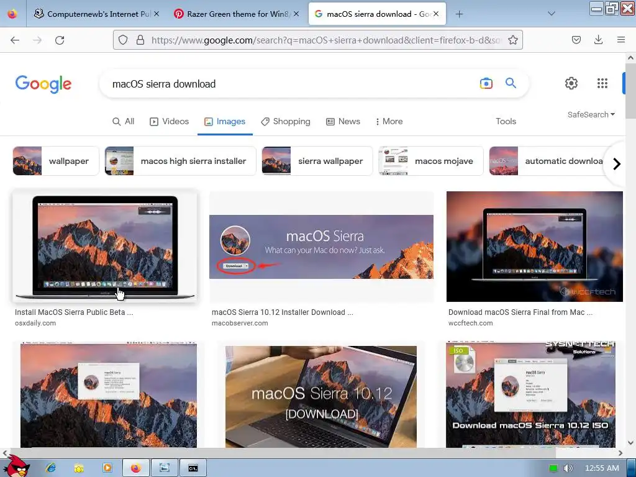636x477 pixels.
Task: Open Download macOS Sierra Final from Mac link
Action: [x=520, y=312]
